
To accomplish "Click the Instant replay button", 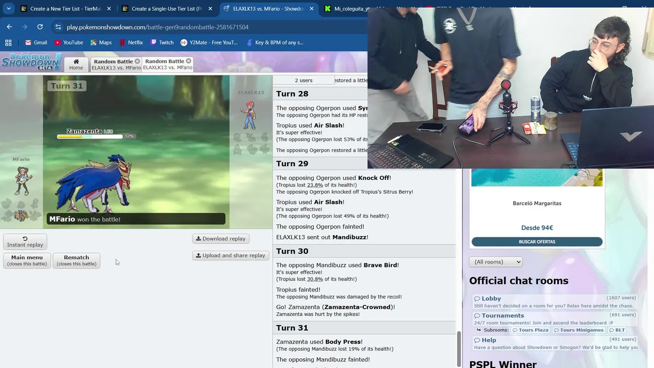I will tap(25, 242).
